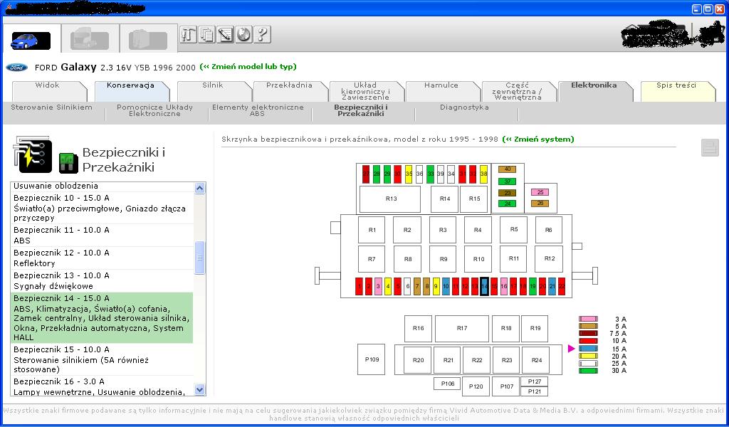
Task: Open help with the question mark icon
Action: coord(262,34)
